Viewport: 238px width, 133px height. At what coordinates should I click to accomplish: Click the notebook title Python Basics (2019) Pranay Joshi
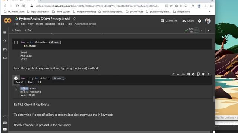coord(44,19)
